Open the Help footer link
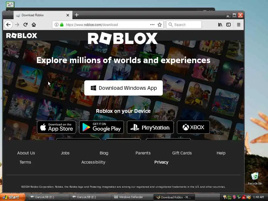The image size is (268, 201). [x=221, y=153]
